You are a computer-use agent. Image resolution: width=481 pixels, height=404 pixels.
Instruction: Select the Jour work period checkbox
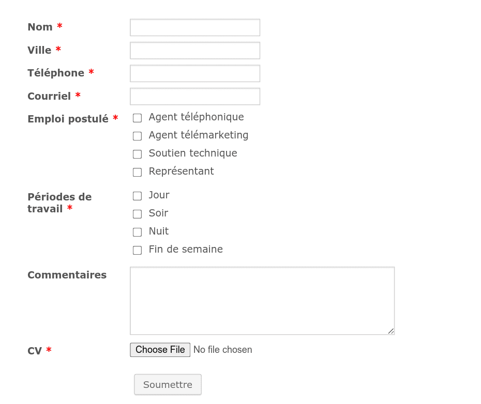click(137, 196)
